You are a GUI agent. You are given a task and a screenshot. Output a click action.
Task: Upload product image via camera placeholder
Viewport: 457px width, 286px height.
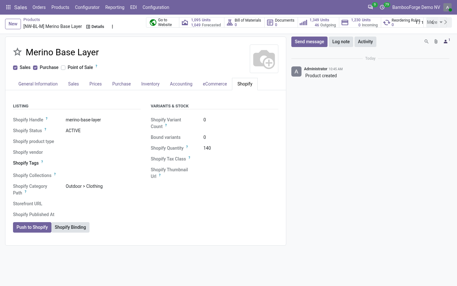pyautogui.click(x=264, y=59)
